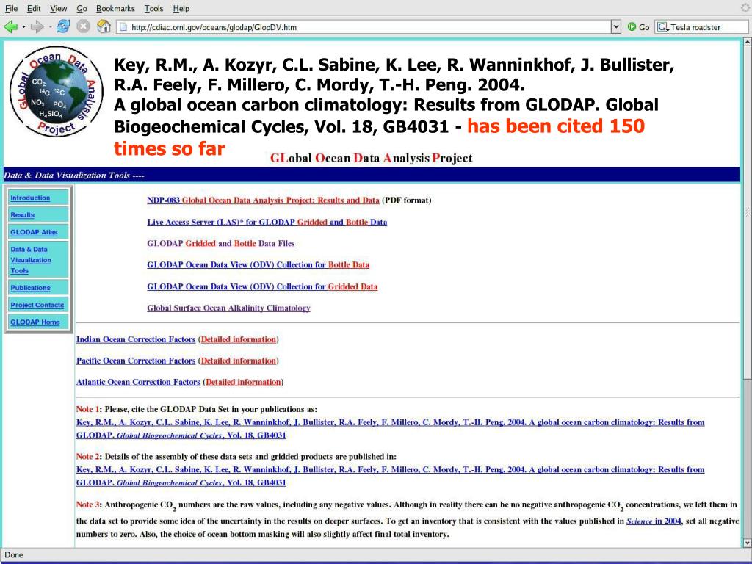The image size is (752, 564).
Task: Open Detailed information link for Pacific Ocean
Action: pos(239,361)
